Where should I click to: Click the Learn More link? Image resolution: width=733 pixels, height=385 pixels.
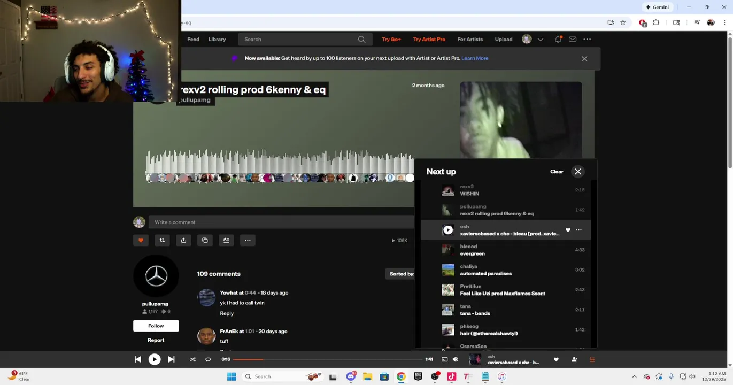point(475,58)
